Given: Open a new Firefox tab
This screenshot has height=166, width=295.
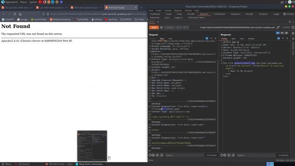Looking at the screenshot, I should 142,7.
